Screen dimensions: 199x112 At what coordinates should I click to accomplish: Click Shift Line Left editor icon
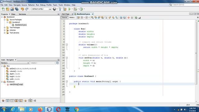(121, 17)
